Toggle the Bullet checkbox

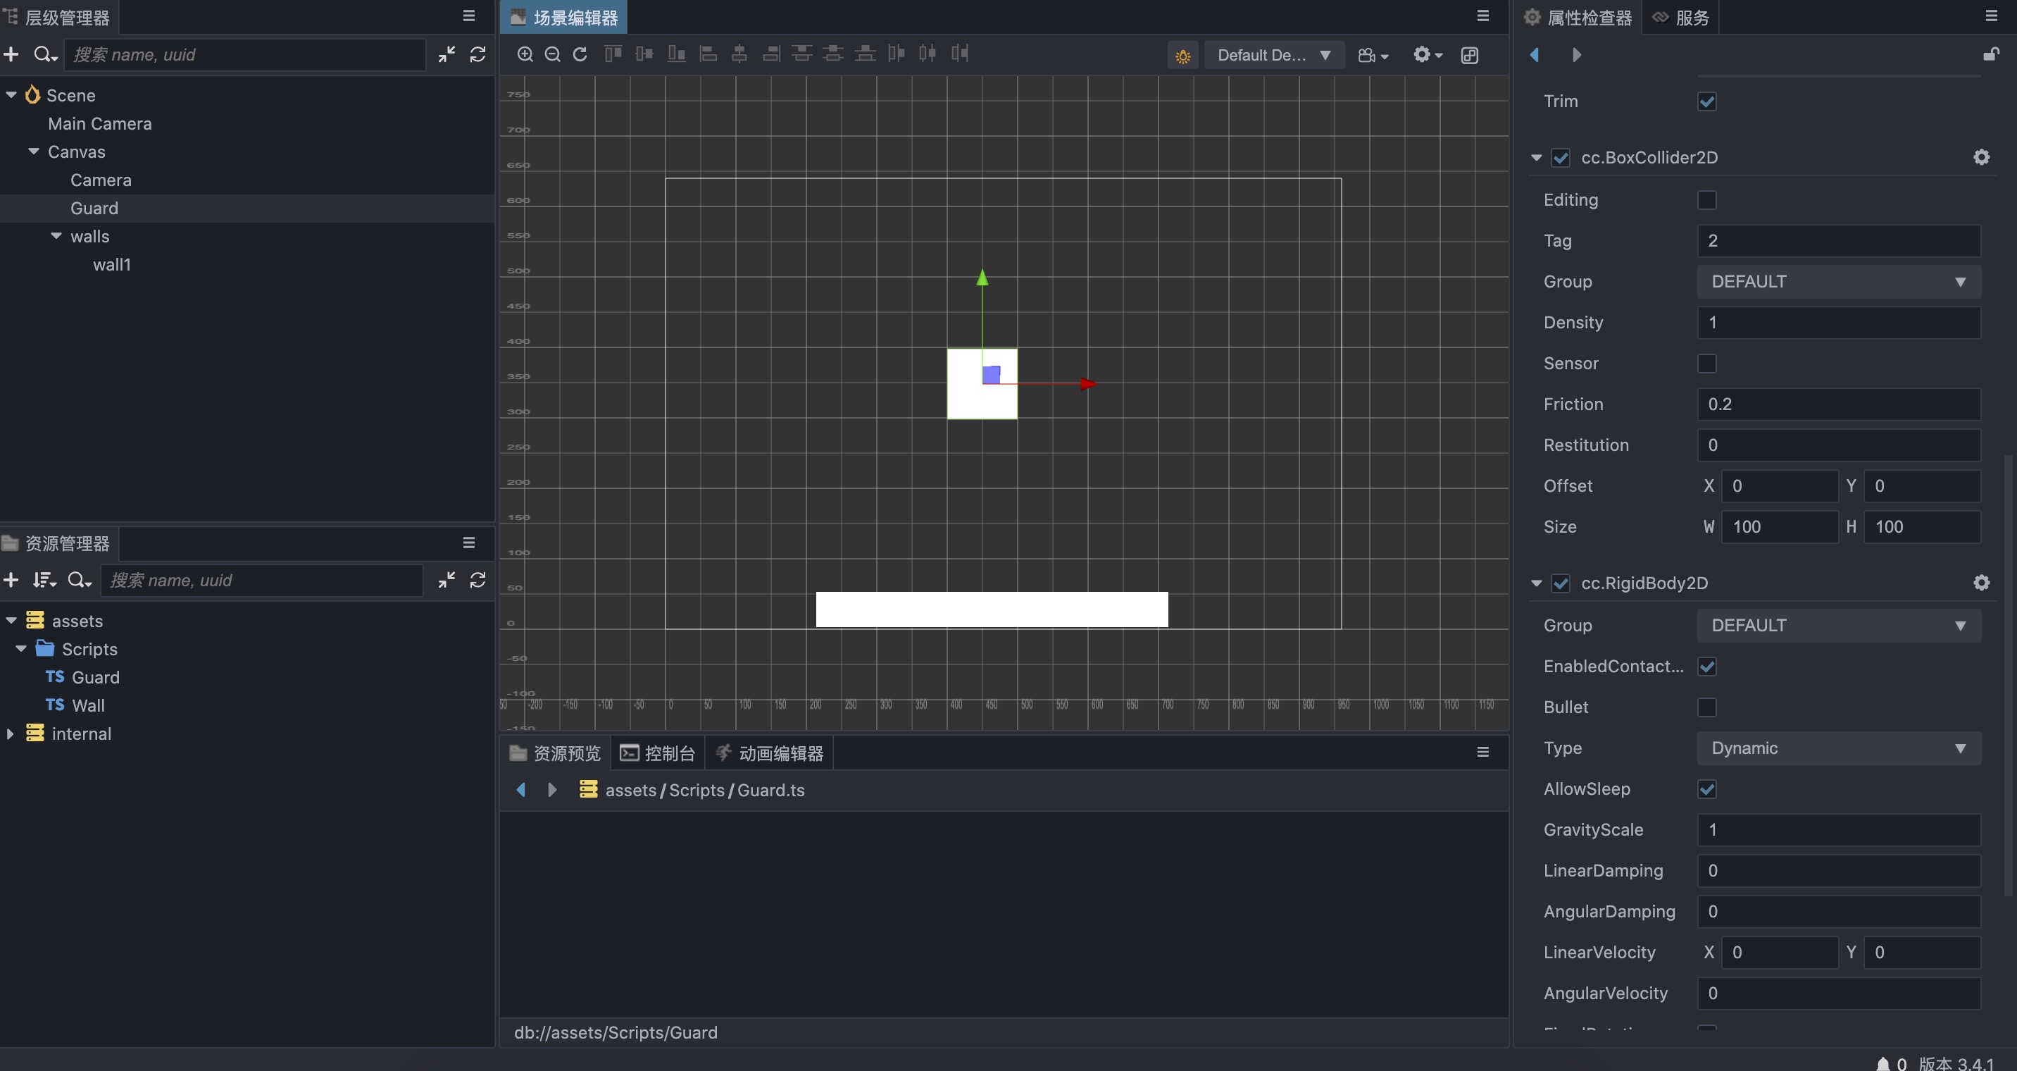pos(1707,707)
